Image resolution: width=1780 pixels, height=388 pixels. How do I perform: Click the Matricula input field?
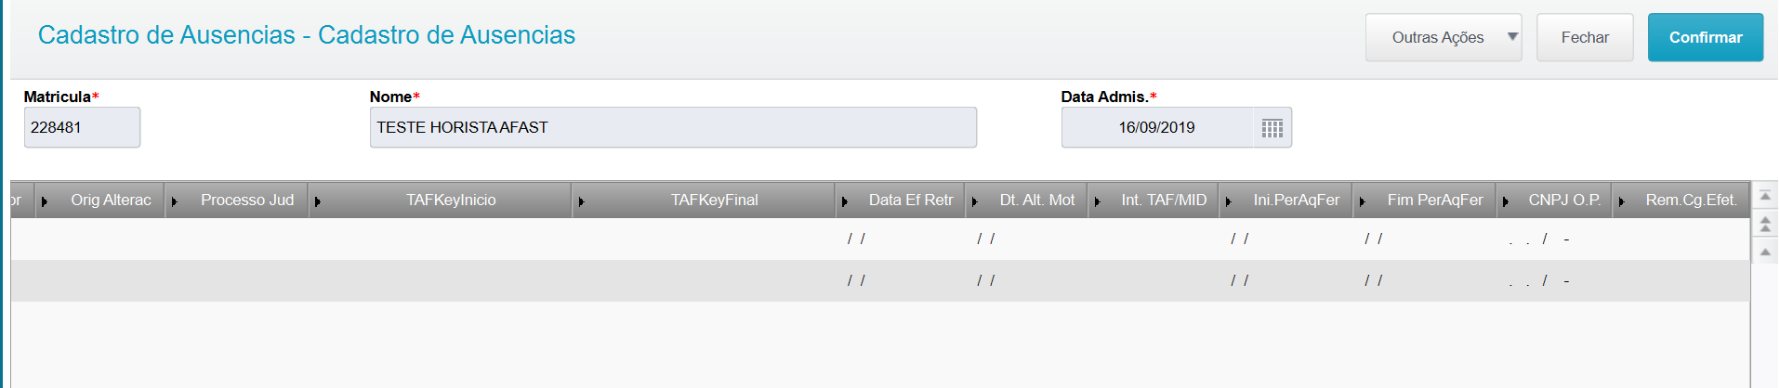tap(82, 128)
